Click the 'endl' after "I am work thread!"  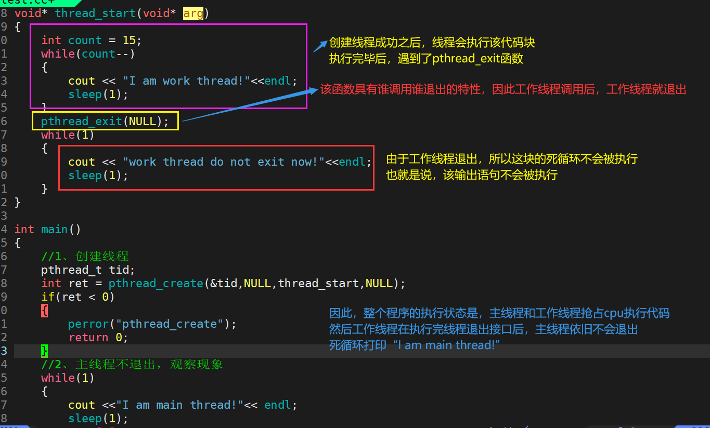coord(278,81)
